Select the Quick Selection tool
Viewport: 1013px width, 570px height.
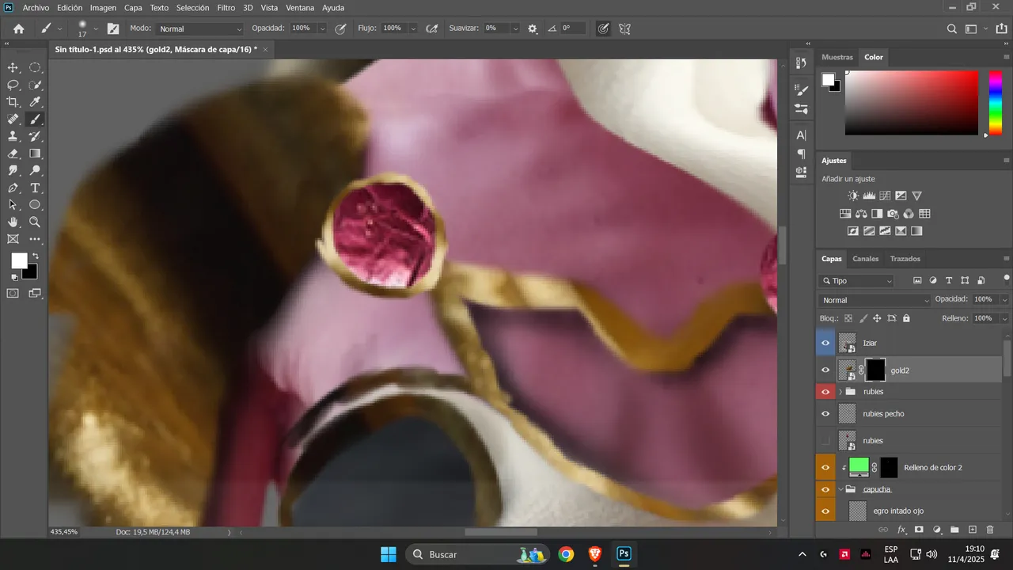pos(36,85)
